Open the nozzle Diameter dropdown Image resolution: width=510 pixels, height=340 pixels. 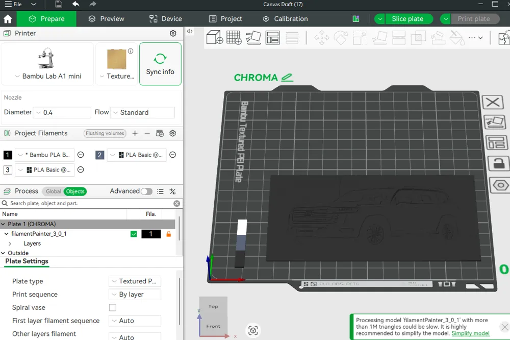tap(62, 112)
